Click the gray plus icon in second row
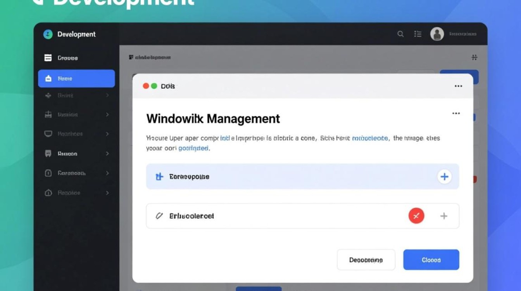Viewport: 521px width, 291px height. (444, 216)
